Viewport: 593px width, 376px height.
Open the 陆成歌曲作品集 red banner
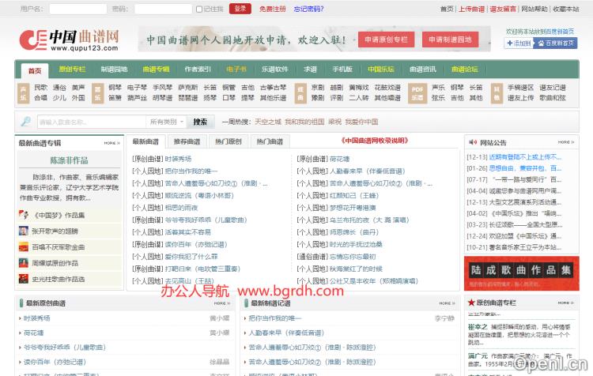point(522,273)
